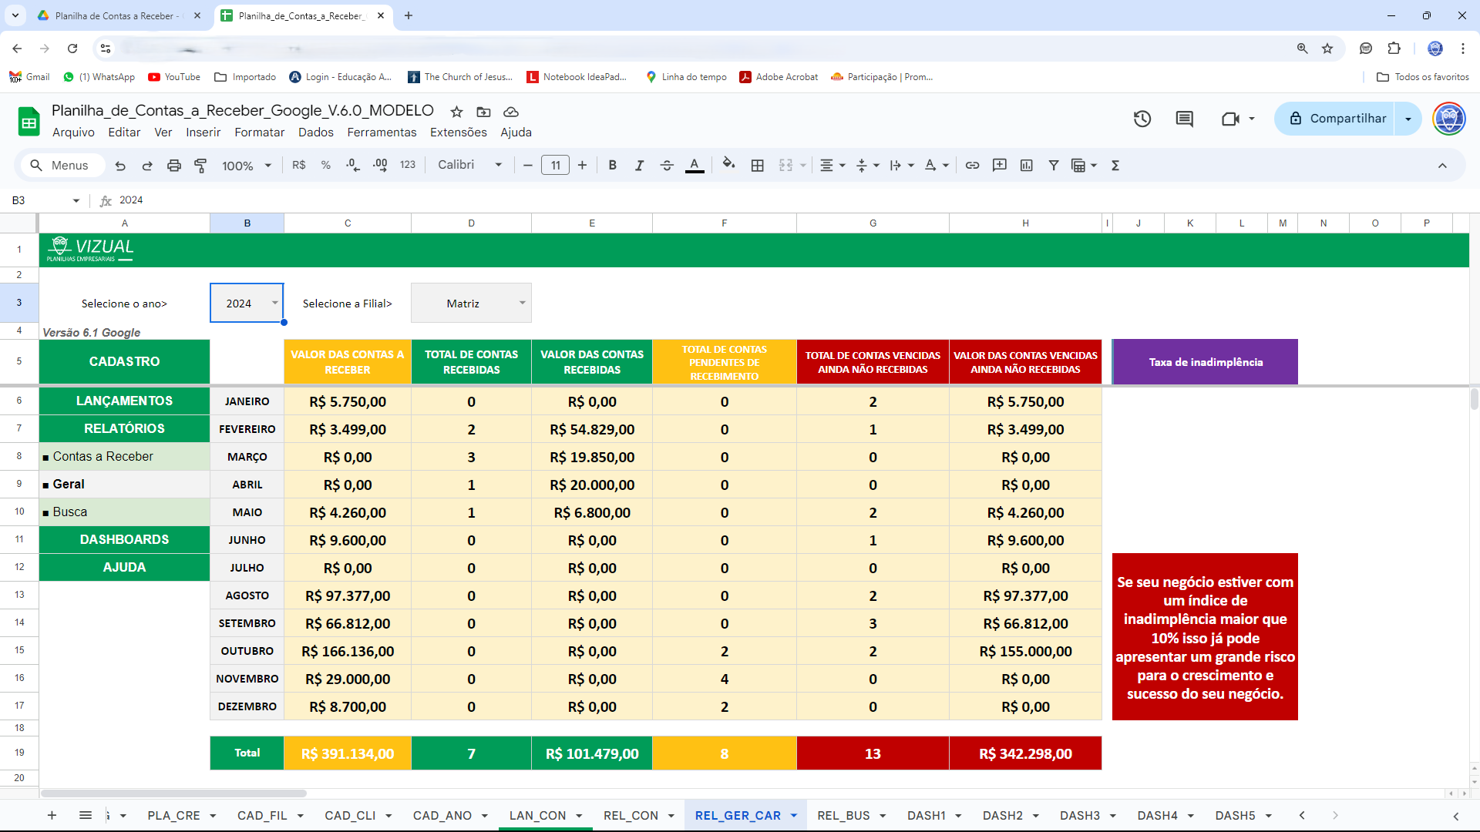Open the borders tool
Screen dimensions: 1480x832
(758, 166)
